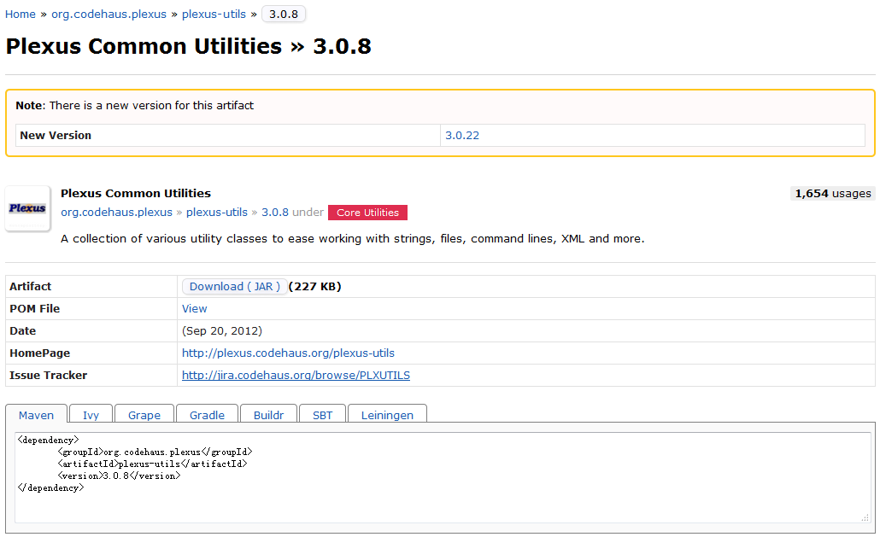Screen dimensions: 880x537
Task: View the number of usages
Action: point(832,193)
